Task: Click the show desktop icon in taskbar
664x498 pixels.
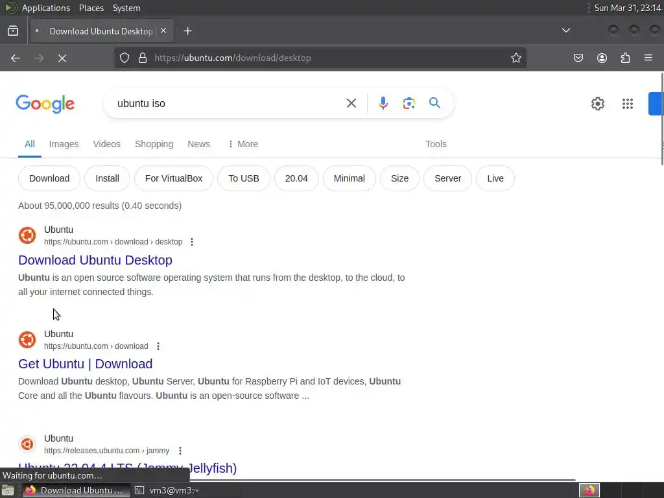Action: [8, 490]
